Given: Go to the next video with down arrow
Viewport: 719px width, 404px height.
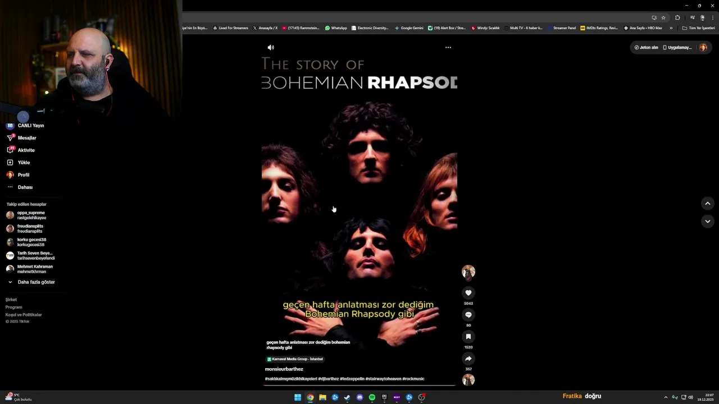Looking at the screenshot, I should [x=708, y=221].
